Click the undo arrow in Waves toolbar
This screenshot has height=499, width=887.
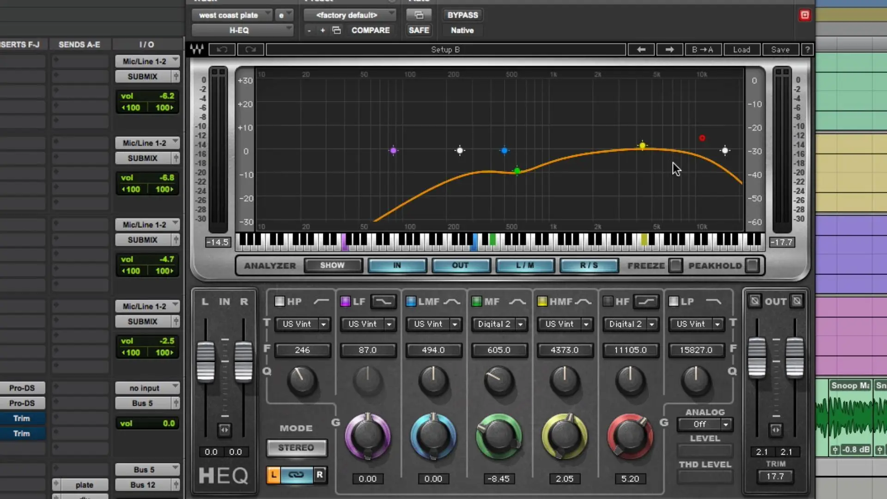click(222, 49)
